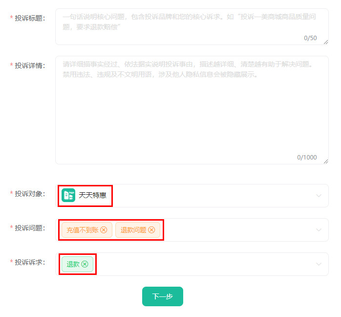Click the 投诉问题: field label

point(30,228)
